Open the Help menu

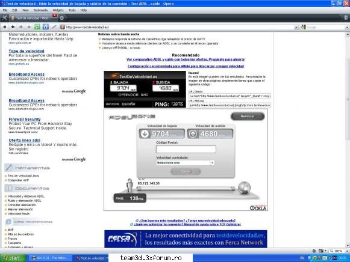point(84,10)
